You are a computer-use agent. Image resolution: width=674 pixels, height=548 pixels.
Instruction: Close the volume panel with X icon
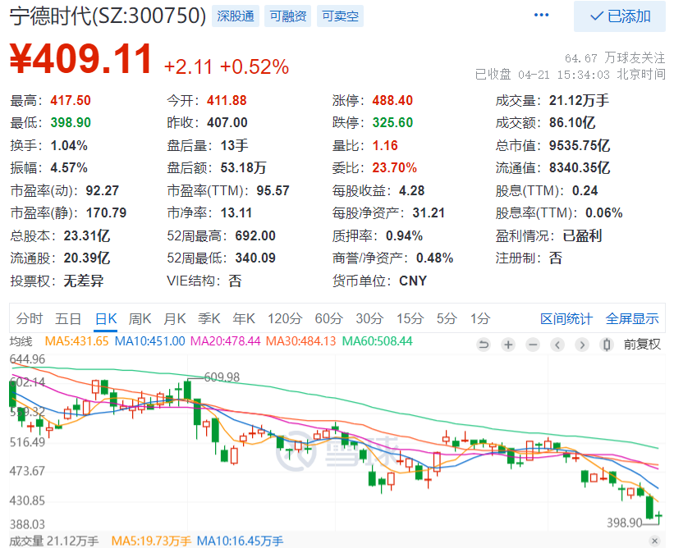click(x=654, y=541)
